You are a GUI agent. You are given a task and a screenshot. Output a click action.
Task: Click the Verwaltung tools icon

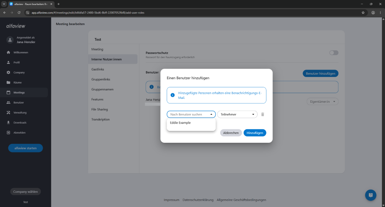tap(8, 113)
